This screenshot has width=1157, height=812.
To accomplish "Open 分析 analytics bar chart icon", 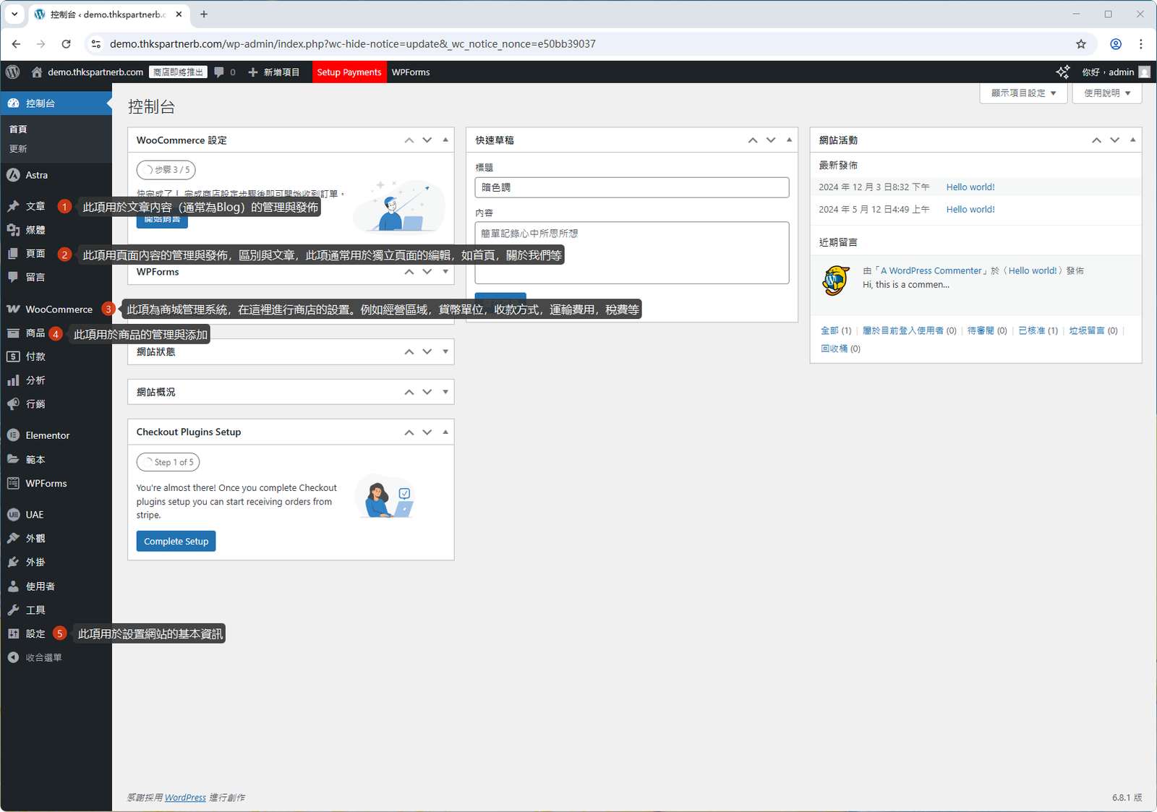I will 13,380.
